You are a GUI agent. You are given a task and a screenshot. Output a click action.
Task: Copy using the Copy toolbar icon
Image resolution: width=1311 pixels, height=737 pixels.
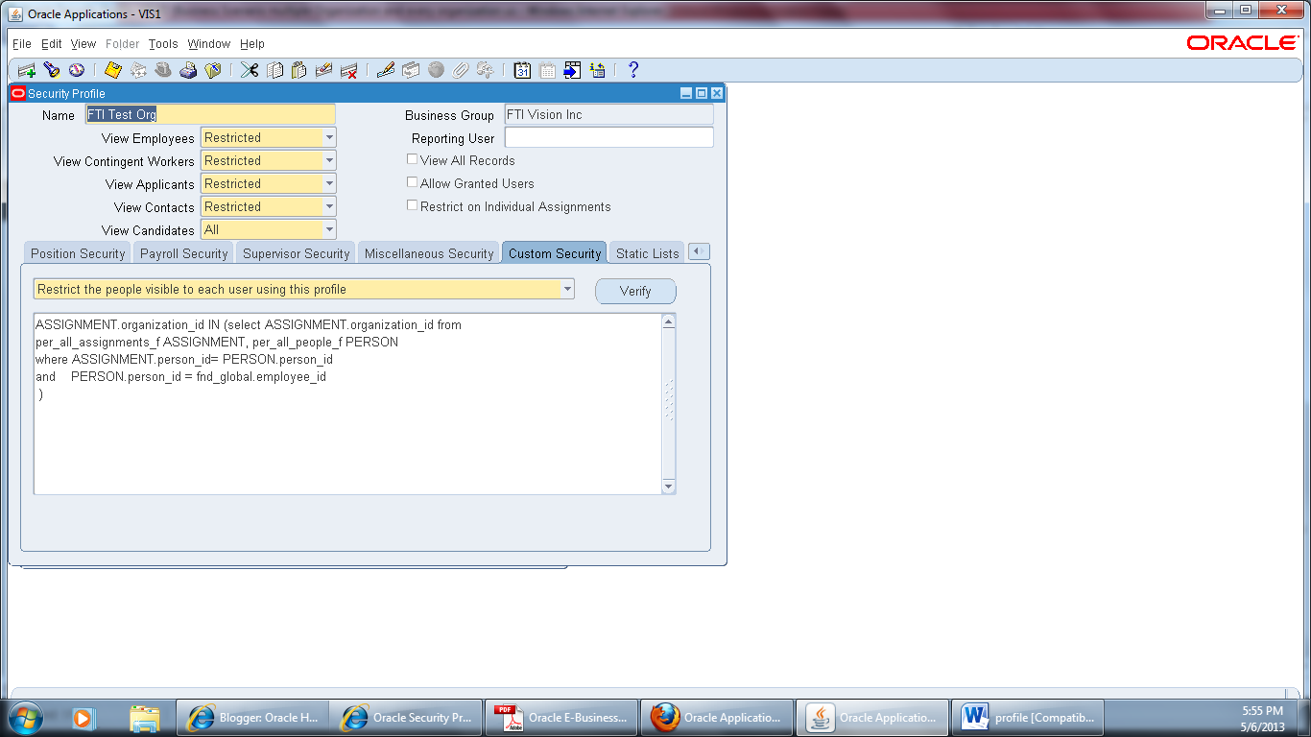274,69
